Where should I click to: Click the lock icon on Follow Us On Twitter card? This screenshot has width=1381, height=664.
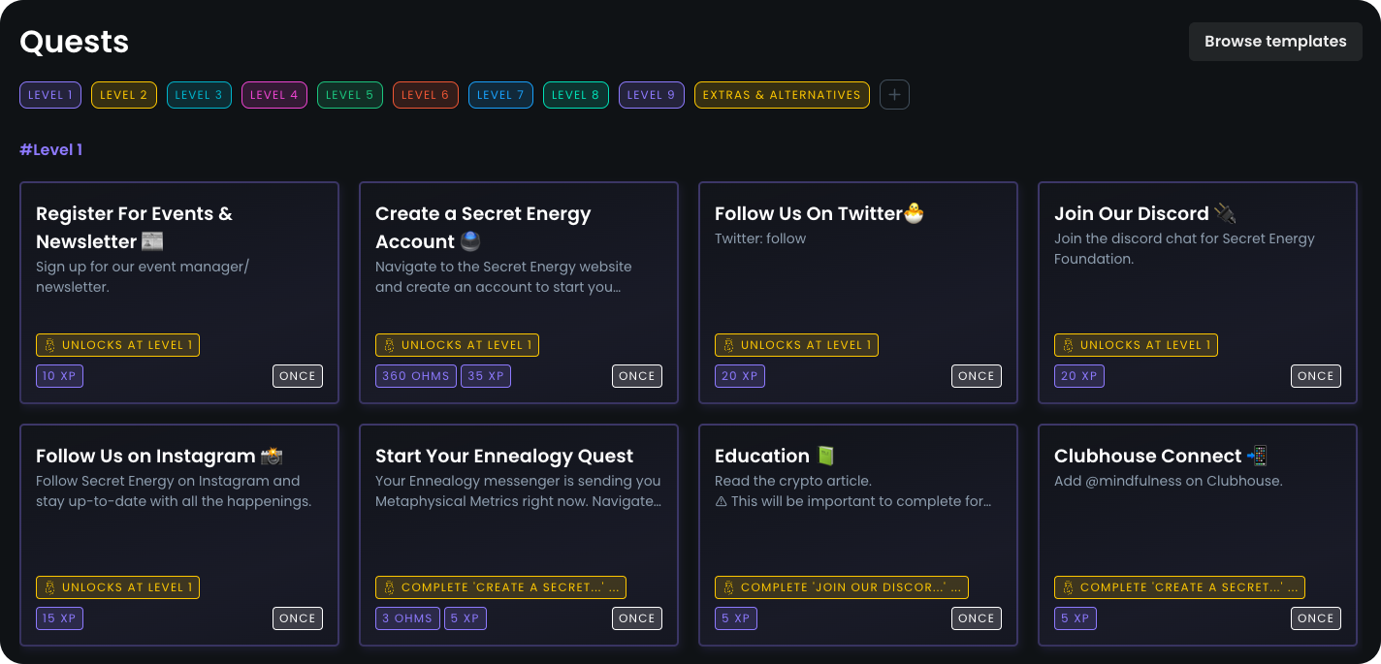(728, 345)
